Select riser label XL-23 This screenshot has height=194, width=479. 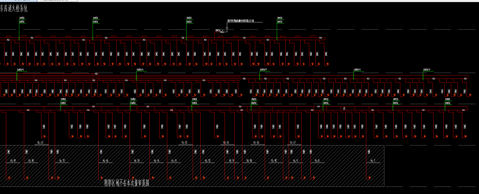[40, 143]
